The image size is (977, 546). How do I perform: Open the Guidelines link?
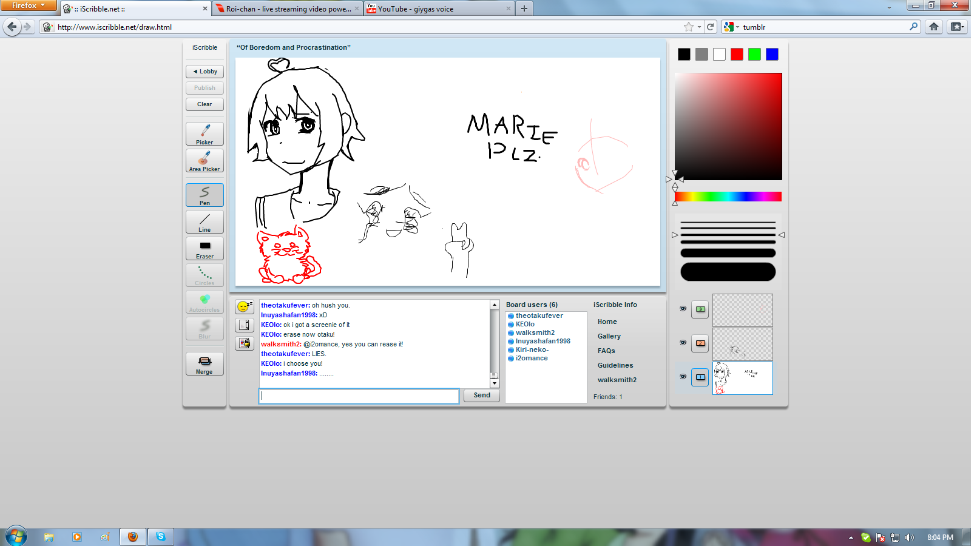[x=615, y=366]
